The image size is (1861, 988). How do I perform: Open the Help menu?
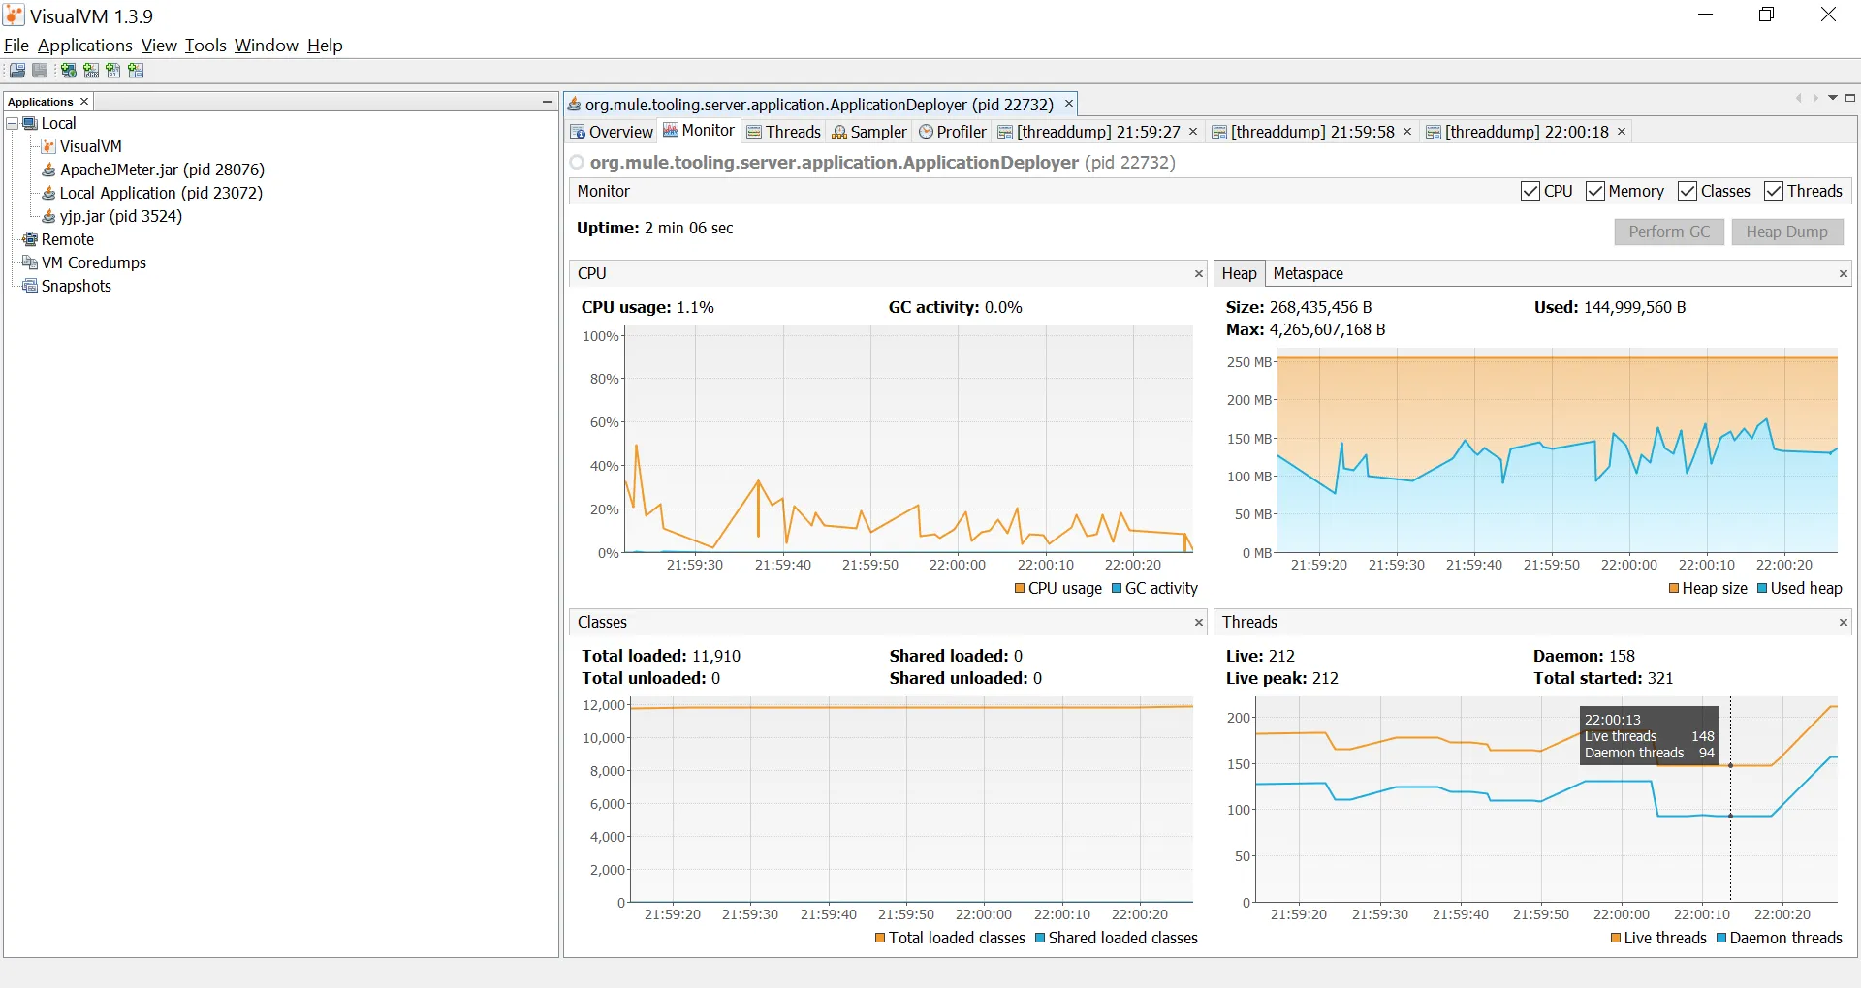325,46
